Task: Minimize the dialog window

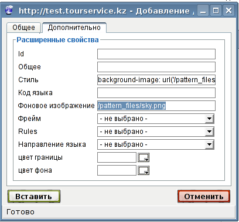Action: coord(203,11)
